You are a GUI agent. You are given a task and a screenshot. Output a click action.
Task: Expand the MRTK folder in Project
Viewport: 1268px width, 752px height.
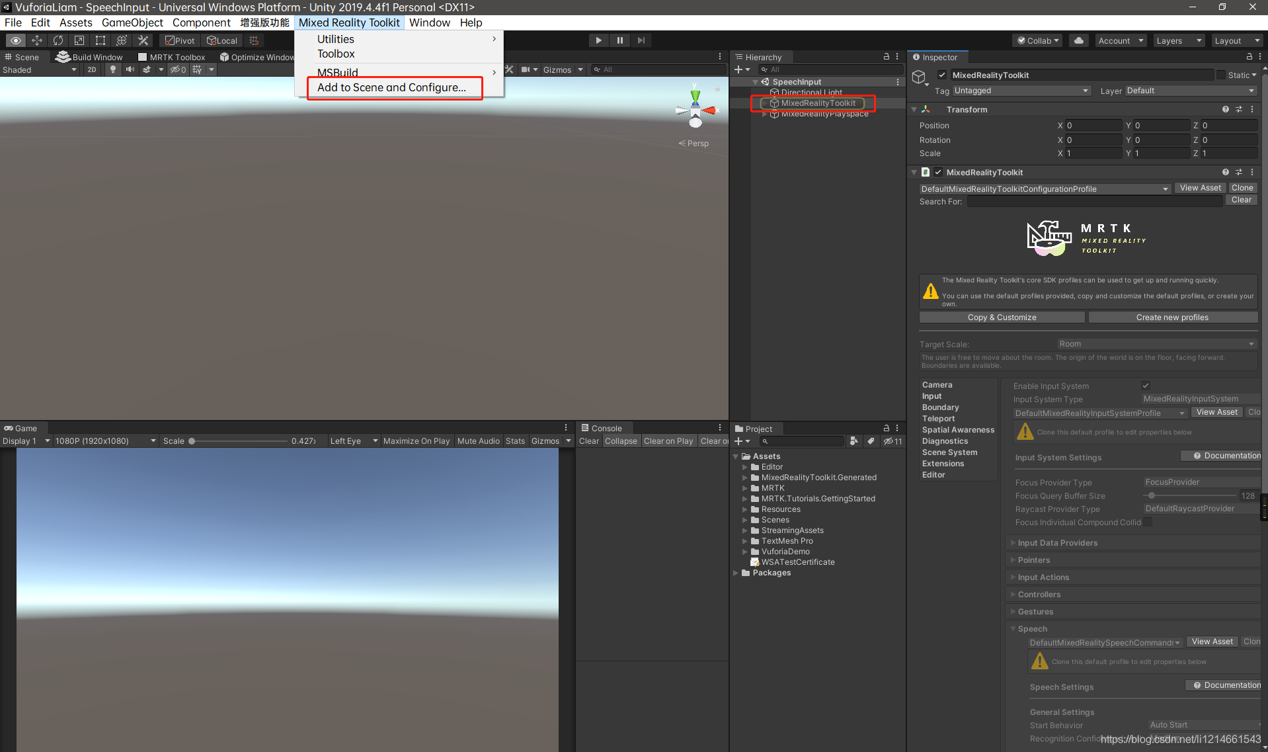[x=745, y=488]
